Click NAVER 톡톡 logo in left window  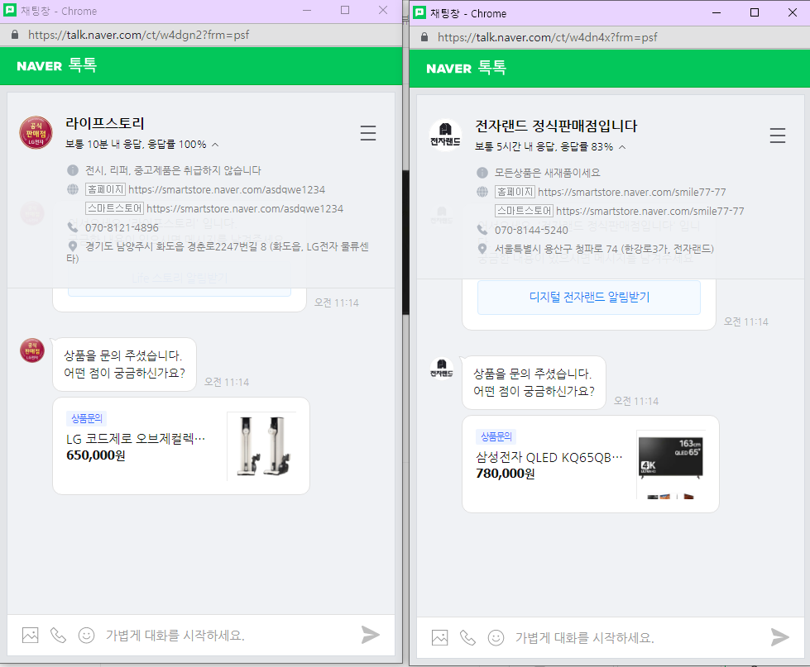pos(57,65)
